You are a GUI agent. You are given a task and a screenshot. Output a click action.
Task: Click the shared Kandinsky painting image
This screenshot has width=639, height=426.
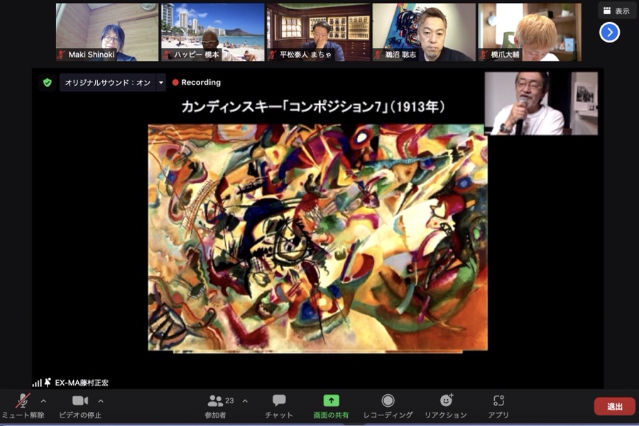pos(317,237)
